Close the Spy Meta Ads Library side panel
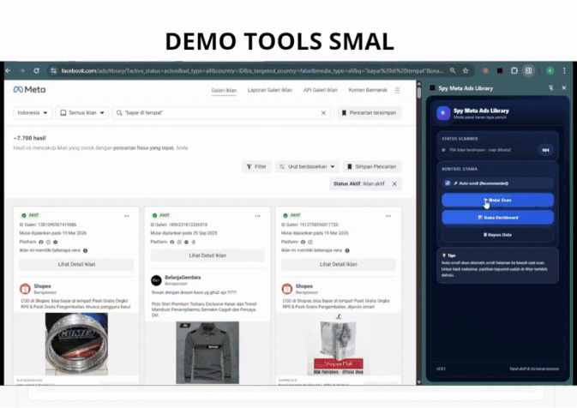This screenshot has height=408, width=577. (x=564, y=88)
